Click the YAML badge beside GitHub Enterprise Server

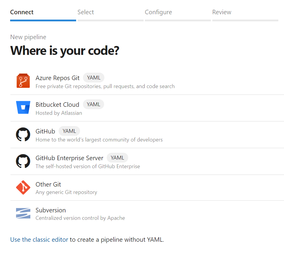click(117, 158)
